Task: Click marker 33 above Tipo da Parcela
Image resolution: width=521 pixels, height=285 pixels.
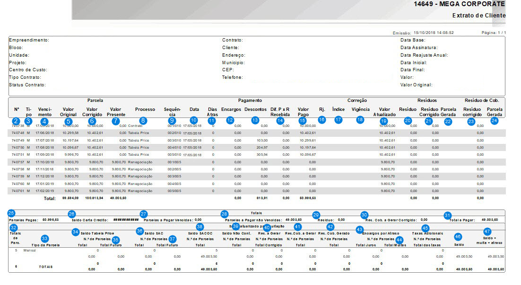Action: tap(45, 239)
